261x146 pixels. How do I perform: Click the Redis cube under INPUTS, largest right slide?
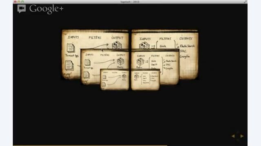click(144, 45)
